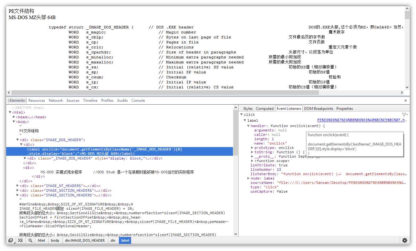The width and height of the screenshot is (416, 251).
Task: Collapse the handler function property
Action: click(249, 126)
